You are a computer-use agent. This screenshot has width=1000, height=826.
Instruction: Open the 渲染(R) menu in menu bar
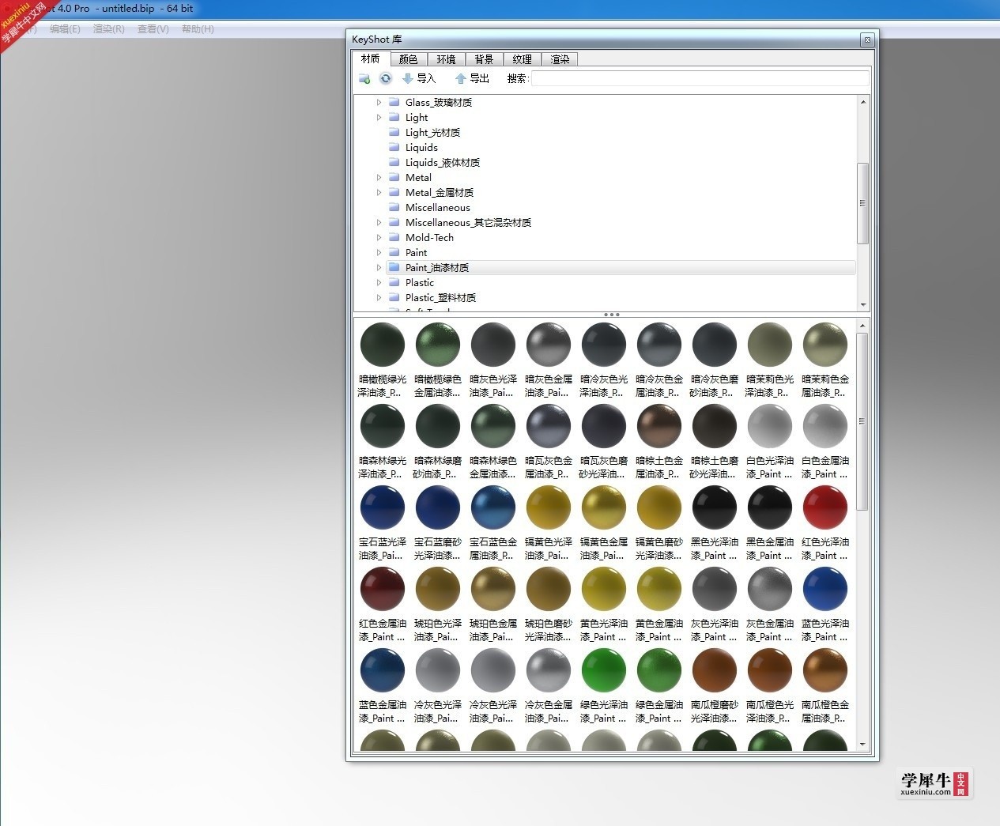point(109,29)
